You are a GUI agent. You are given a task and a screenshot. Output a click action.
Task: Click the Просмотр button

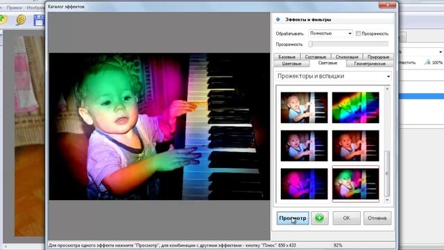(x=293, y=218)
